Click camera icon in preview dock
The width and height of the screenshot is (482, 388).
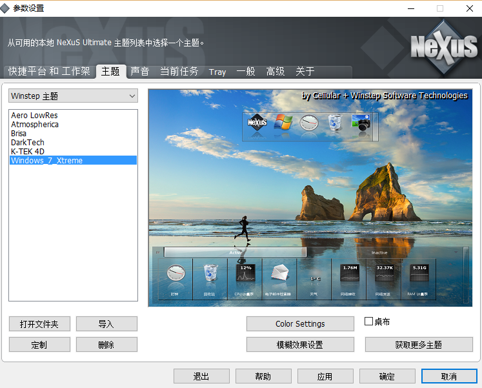(x=361, y=123)
